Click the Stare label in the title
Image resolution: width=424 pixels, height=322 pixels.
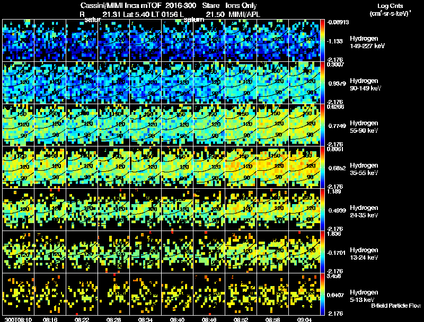pos(210,5)
